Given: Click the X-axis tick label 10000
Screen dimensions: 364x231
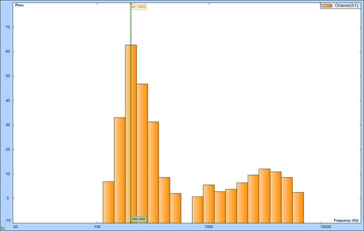Looking at the screenshot, I should click(326, 227).
